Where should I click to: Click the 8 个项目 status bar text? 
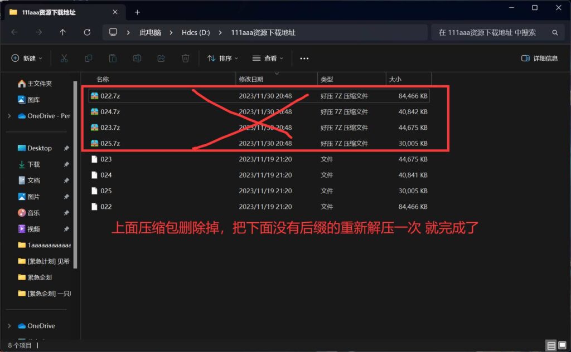(20, 345)
